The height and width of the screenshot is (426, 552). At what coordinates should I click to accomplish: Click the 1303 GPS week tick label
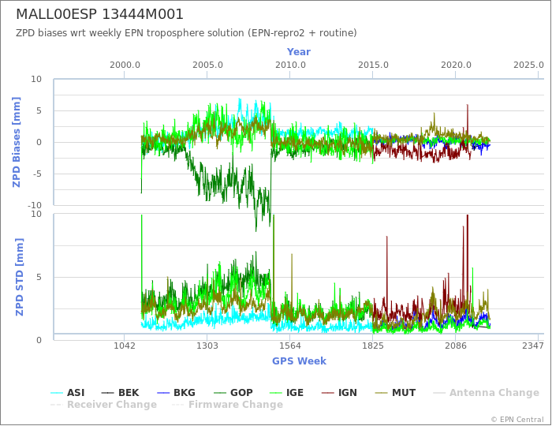tap(207, 346)
